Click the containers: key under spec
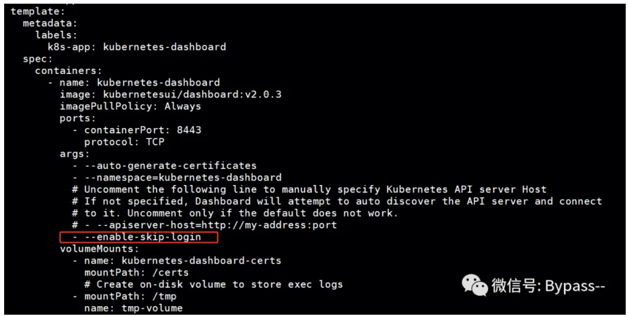 68,71
